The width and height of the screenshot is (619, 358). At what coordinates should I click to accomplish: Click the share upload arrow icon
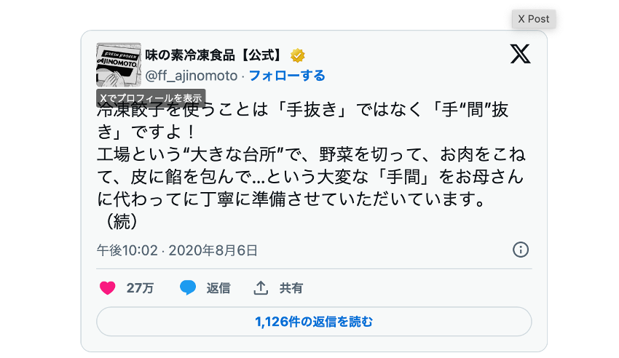pyautogui.click(x=261, y=288)
